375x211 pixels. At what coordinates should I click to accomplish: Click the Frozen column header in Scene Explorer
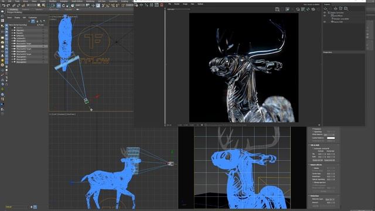click(42, 25)
